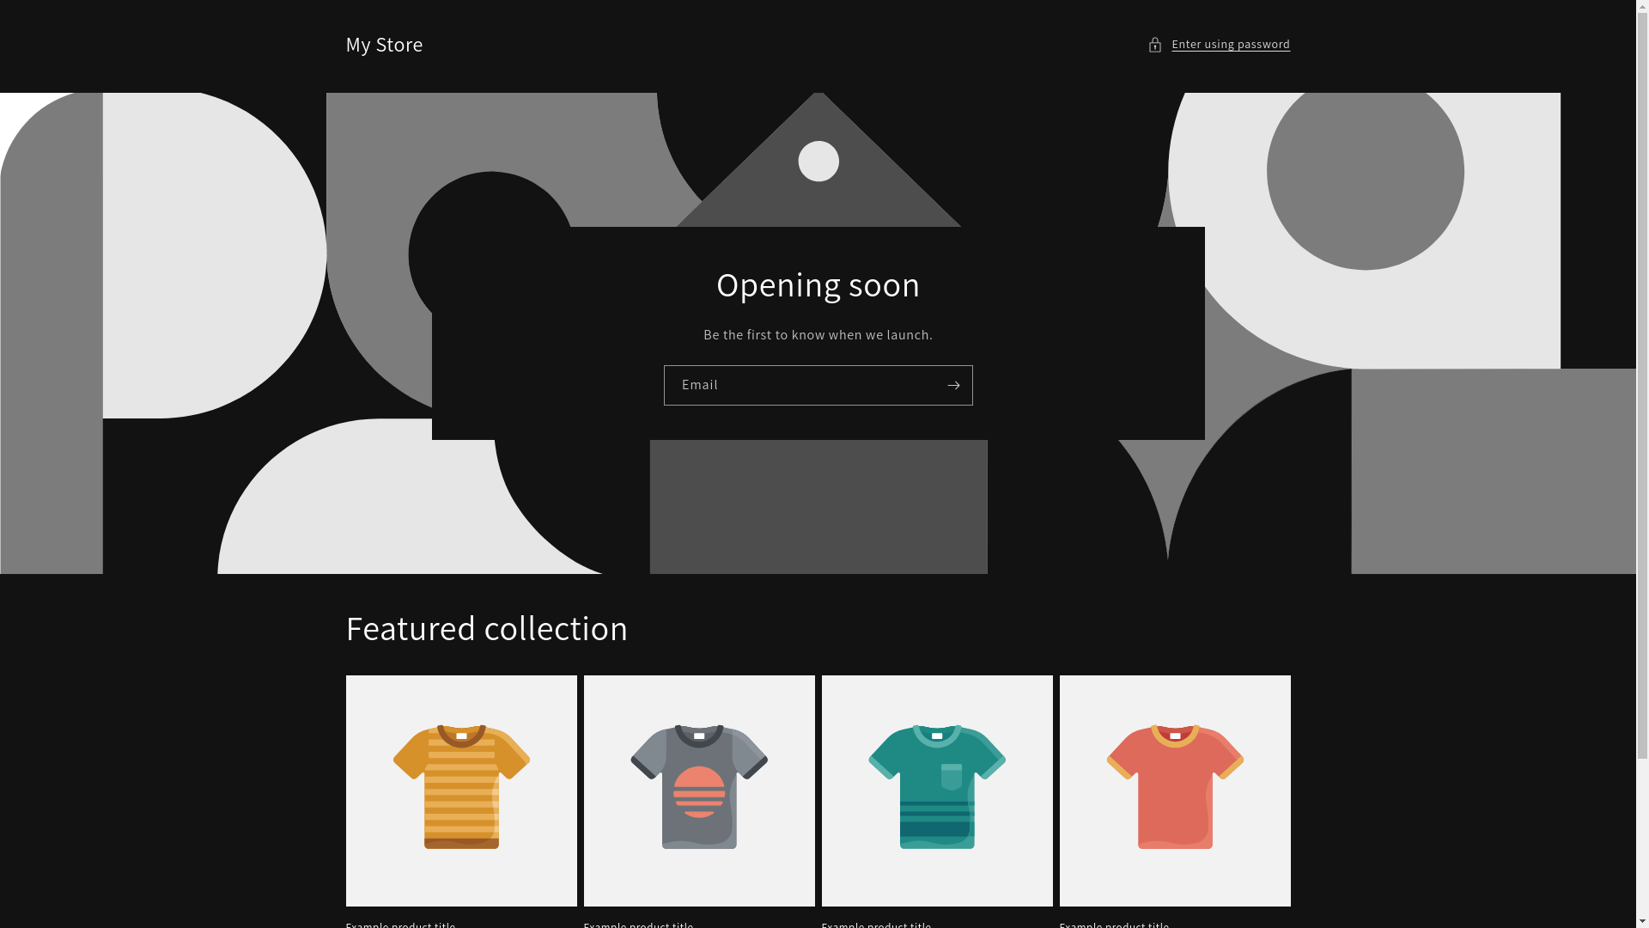Open the Enter using password link
Image resolution: width=1649 pixels, height=928 pixels.
coord(1230,45)
